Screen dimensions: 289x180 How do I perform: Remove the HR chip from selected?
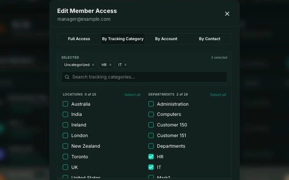coord(110,65)
